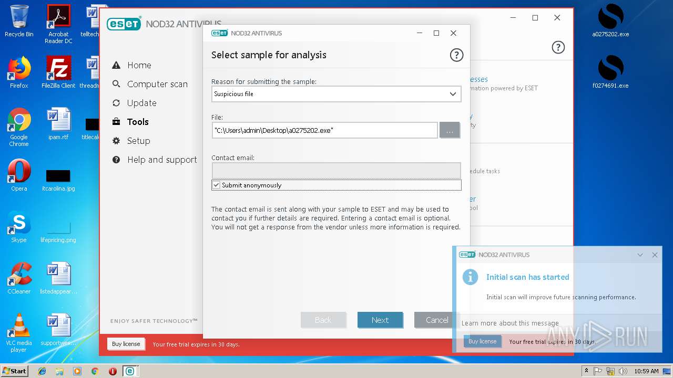Open FileZilla Client shortcut

pos(58,72)
